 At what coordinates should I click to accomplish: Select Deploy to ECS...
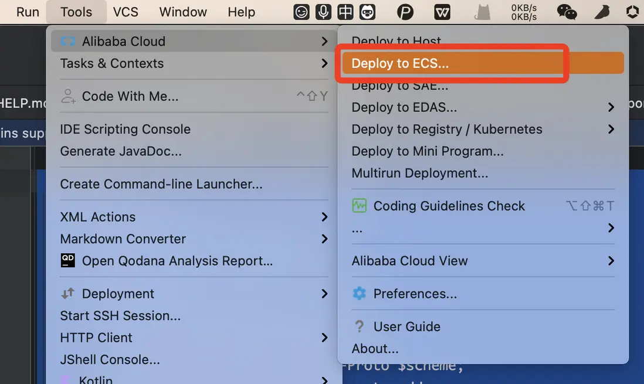(483, 63)
